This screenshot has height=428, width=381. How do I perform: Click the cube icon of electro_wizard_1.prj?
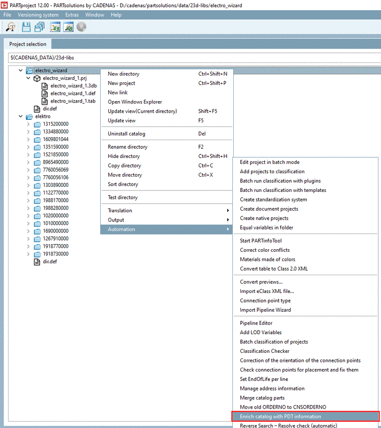37,79
